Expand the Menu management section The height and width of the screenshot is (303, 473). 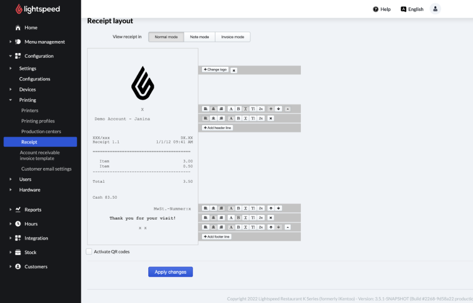[10, 42]
